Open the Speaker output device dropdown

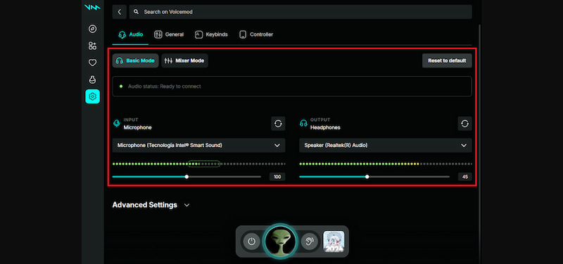pos(386,146)
